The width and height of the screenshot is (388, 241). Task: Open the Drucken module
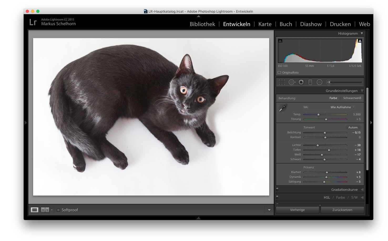pos(340,24)
